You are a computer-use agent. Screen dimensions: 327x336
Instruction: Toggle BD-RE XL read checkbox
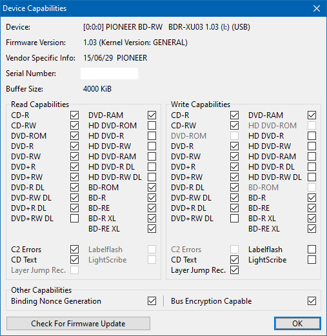152,229
